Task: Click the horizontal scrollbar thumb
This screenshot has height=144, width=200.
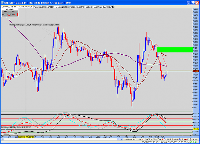Action: click(118, 139)
